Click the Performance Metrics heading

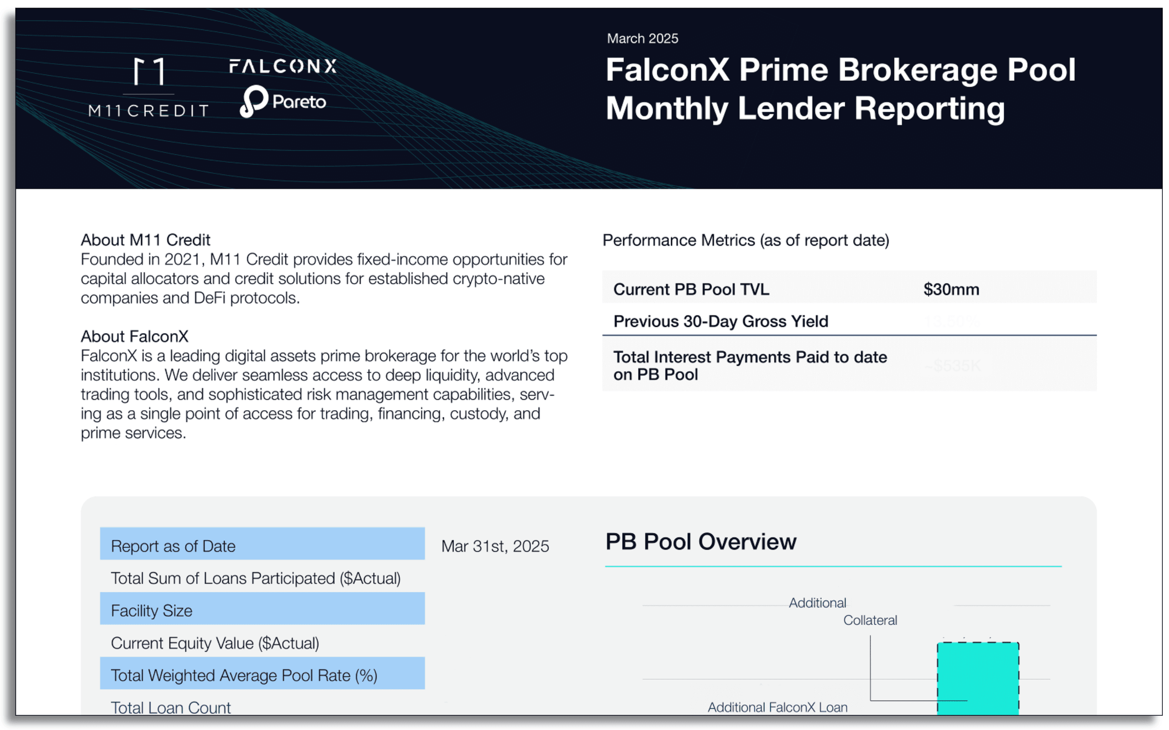pos(746,240)
